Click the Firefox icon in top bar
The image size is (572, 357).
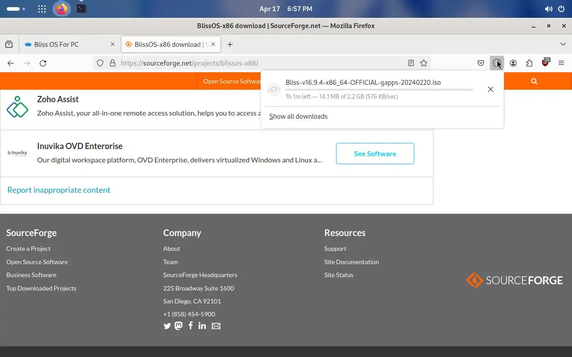tap(62, 8)
